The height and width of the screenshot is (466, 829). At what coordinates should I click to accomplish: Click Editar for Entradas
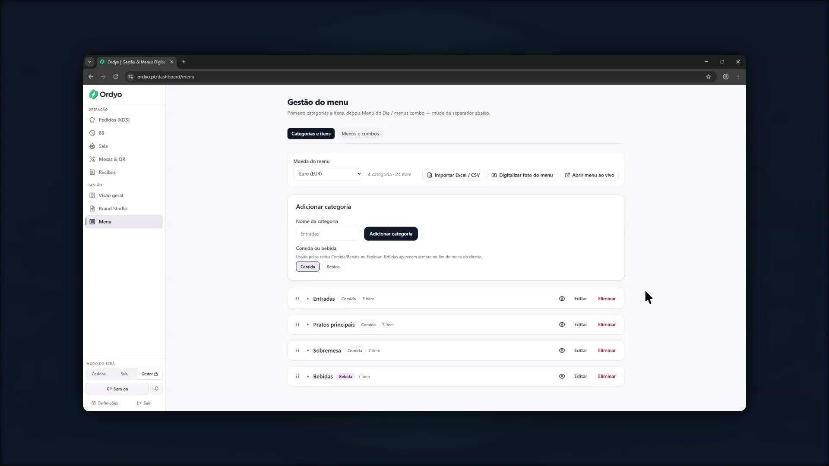[580, 299]
